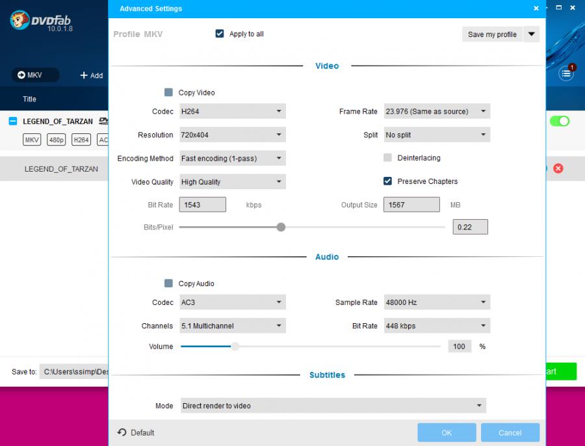Viewport: 585px width, 446px height.
Task: Expand the Resolution 720x404 dropdown
Action: click(233, 135)
